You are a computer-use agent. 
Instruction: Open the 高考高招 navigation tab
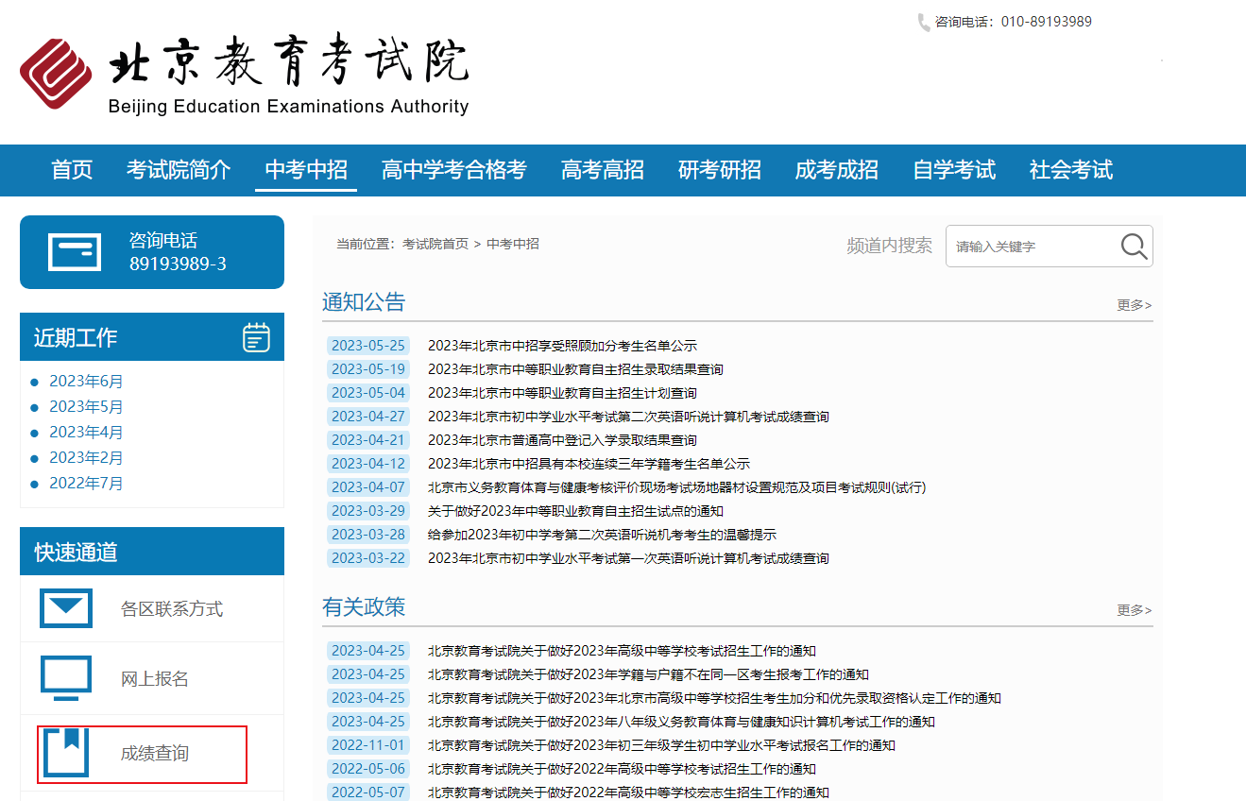tap(602, 170)
